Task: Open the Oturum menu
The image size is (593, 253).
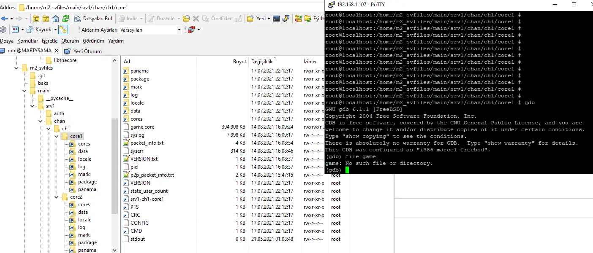Action: [x=70, y=41]
